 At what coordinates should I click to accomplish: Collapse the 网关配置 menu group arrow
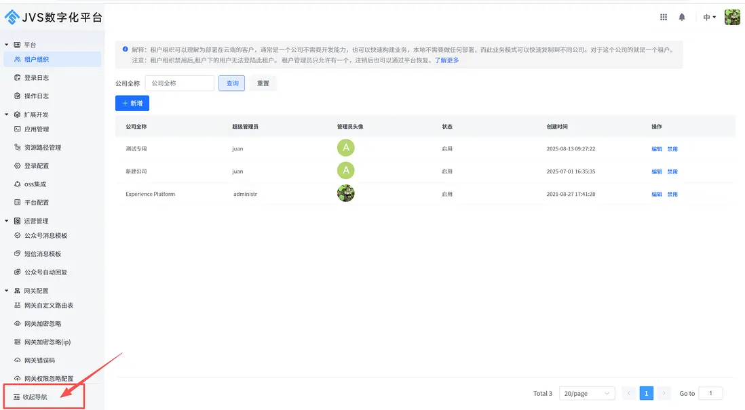click(7, 291)
